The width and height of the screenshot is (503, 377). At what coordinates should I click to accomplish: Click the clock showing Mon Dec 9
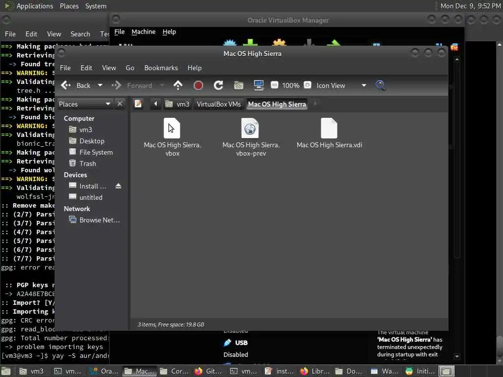pos(470,6)
